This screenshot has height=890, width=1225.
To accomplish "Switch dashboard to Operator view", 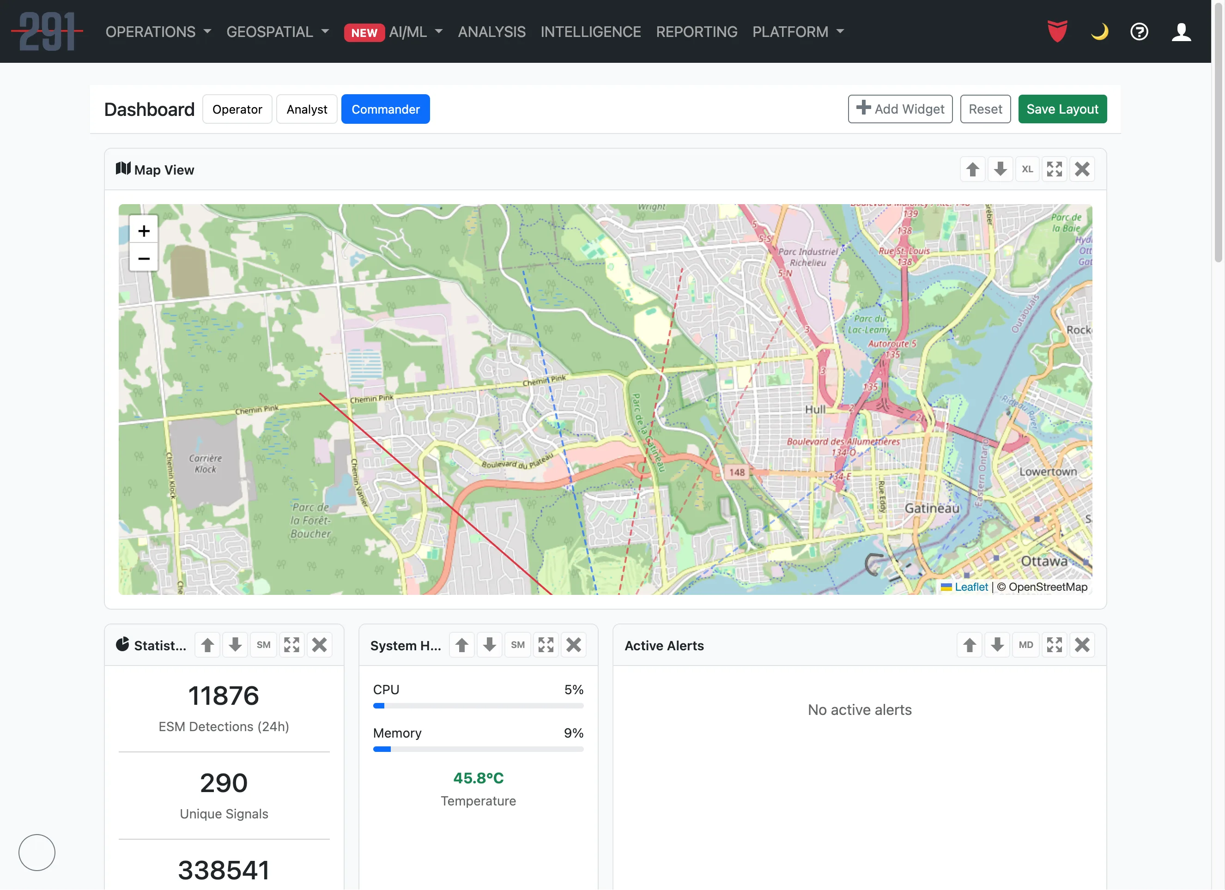I will click(x=237, y=109).
